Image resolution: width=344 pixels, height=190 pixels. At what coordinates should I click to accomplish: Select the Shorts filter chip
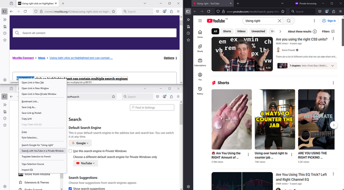227,31
